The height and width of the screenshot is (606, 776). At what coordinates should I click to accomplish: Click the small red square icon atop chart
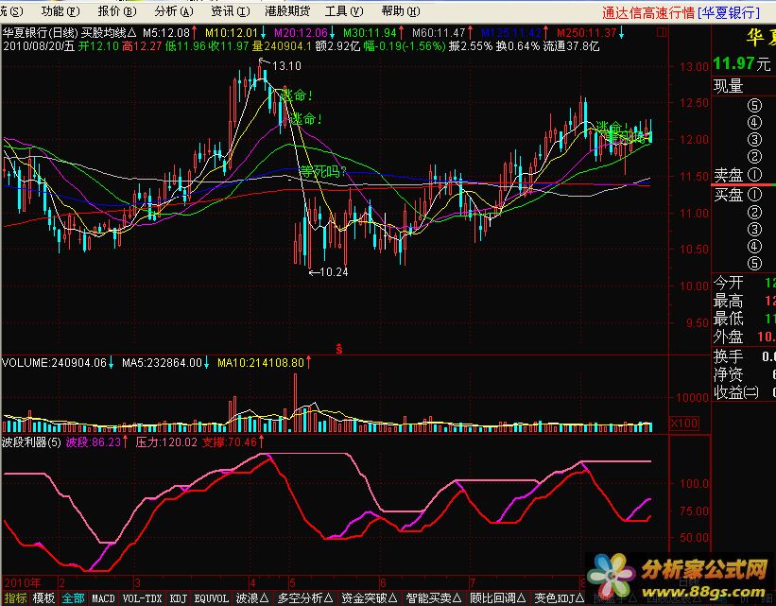662,33
